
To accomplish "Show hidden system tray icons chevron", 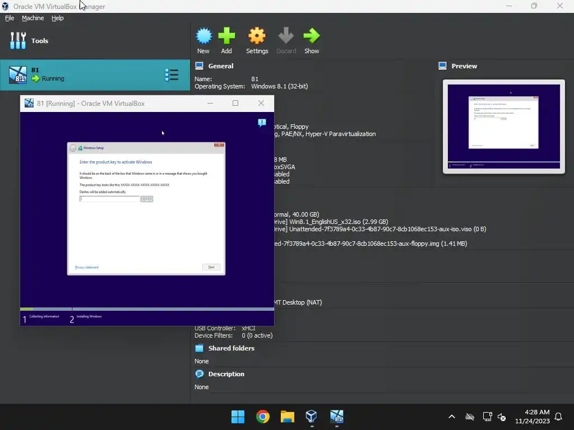I will coord(452,417).
